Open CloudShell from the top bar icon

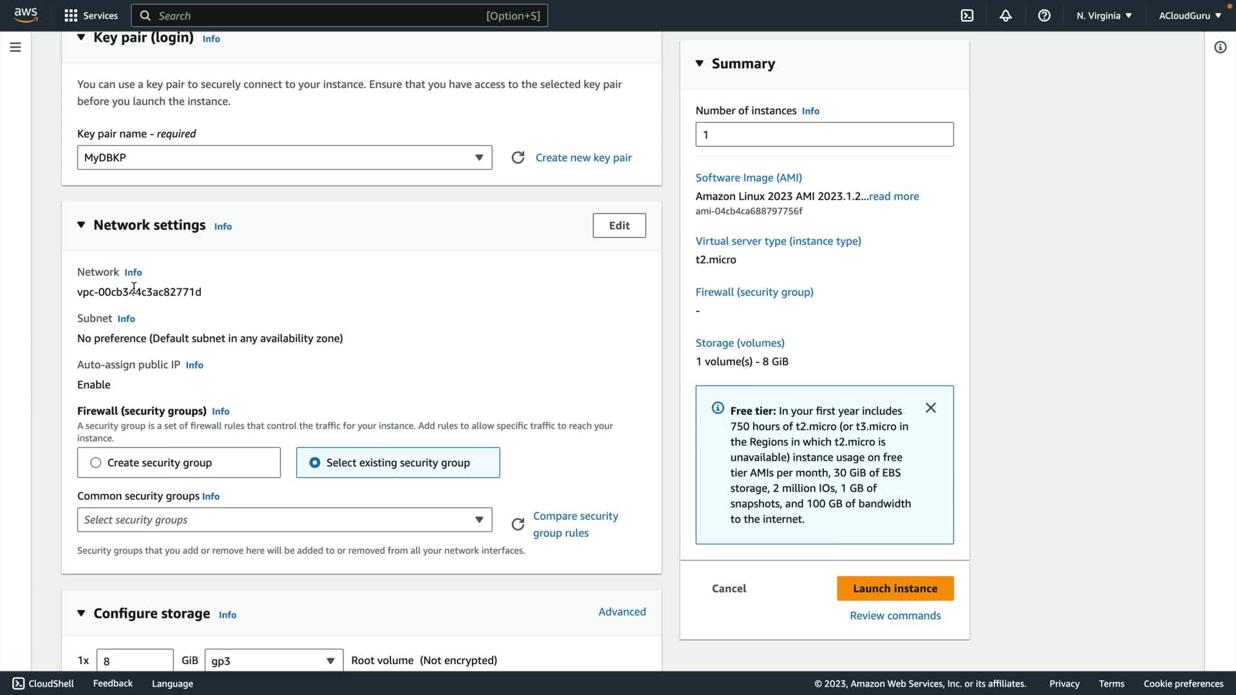pyautogui.click(x=967, y=15)
